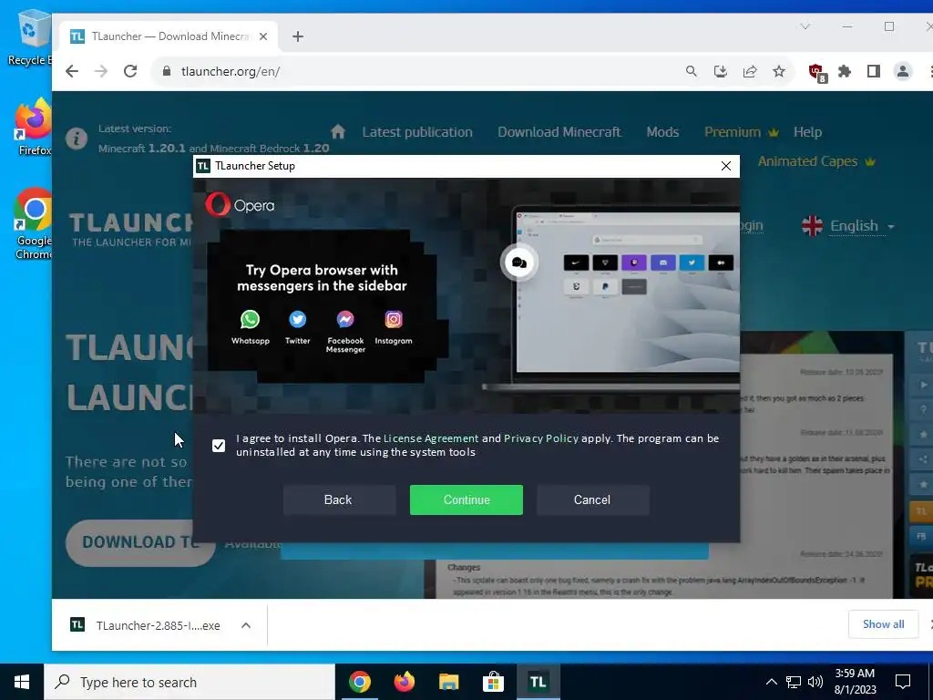Open the Windows Start menu

pyautogui.click(x=22, y=682)
